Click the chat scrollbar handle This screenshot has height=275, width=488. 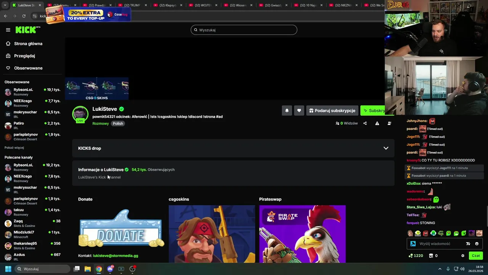click(x=487, y=216)
